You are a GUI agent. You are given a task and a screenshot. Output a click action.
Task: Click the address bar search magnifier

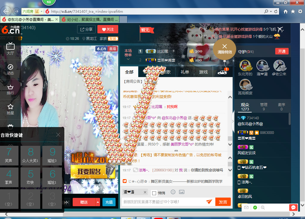tap(266, 12)
